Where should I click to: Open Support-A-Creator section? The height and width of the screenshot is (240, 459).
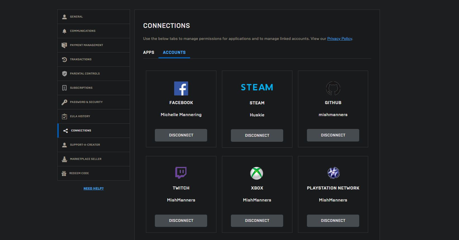pos(94,145)
